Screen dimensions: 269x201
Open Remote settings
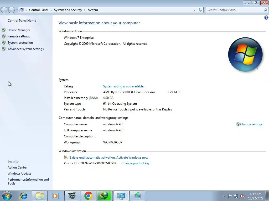[19, 36]
